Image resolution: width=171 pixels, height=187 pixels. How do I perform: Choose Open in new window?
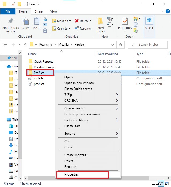88,83
